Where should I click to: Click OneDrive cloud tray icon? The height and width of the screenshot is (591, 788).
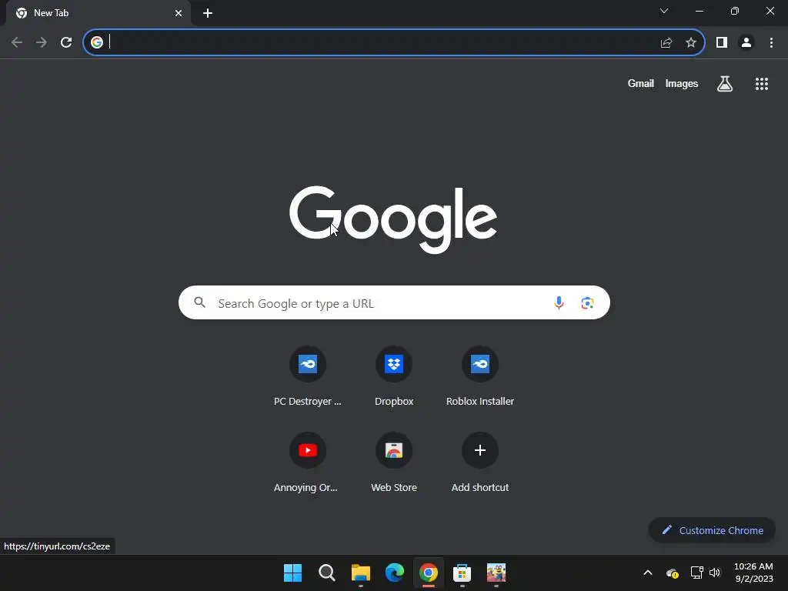tap(672, 573)
